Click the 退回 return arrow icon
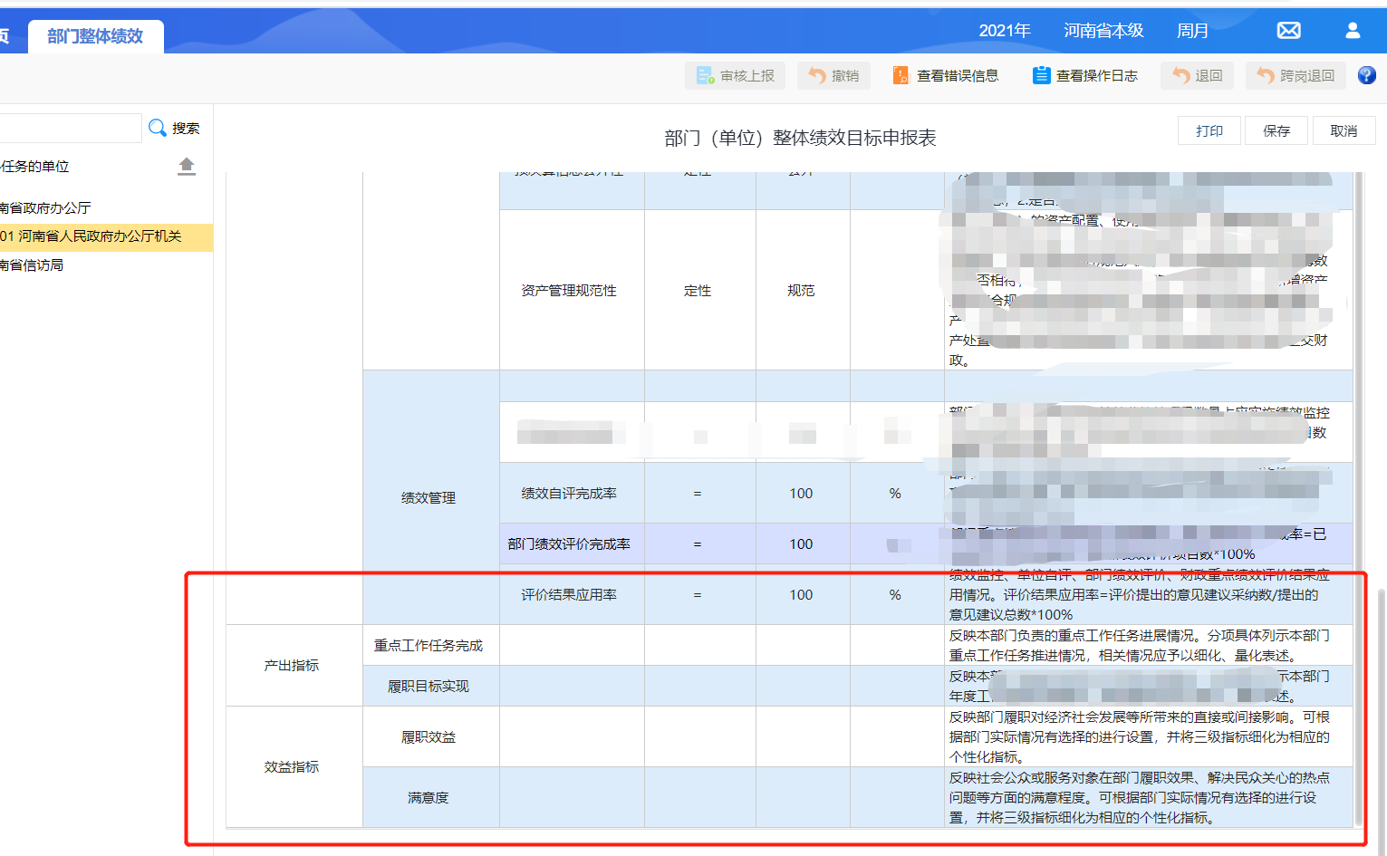This screenshot has height=856, width=1387. click(1180, 75)
